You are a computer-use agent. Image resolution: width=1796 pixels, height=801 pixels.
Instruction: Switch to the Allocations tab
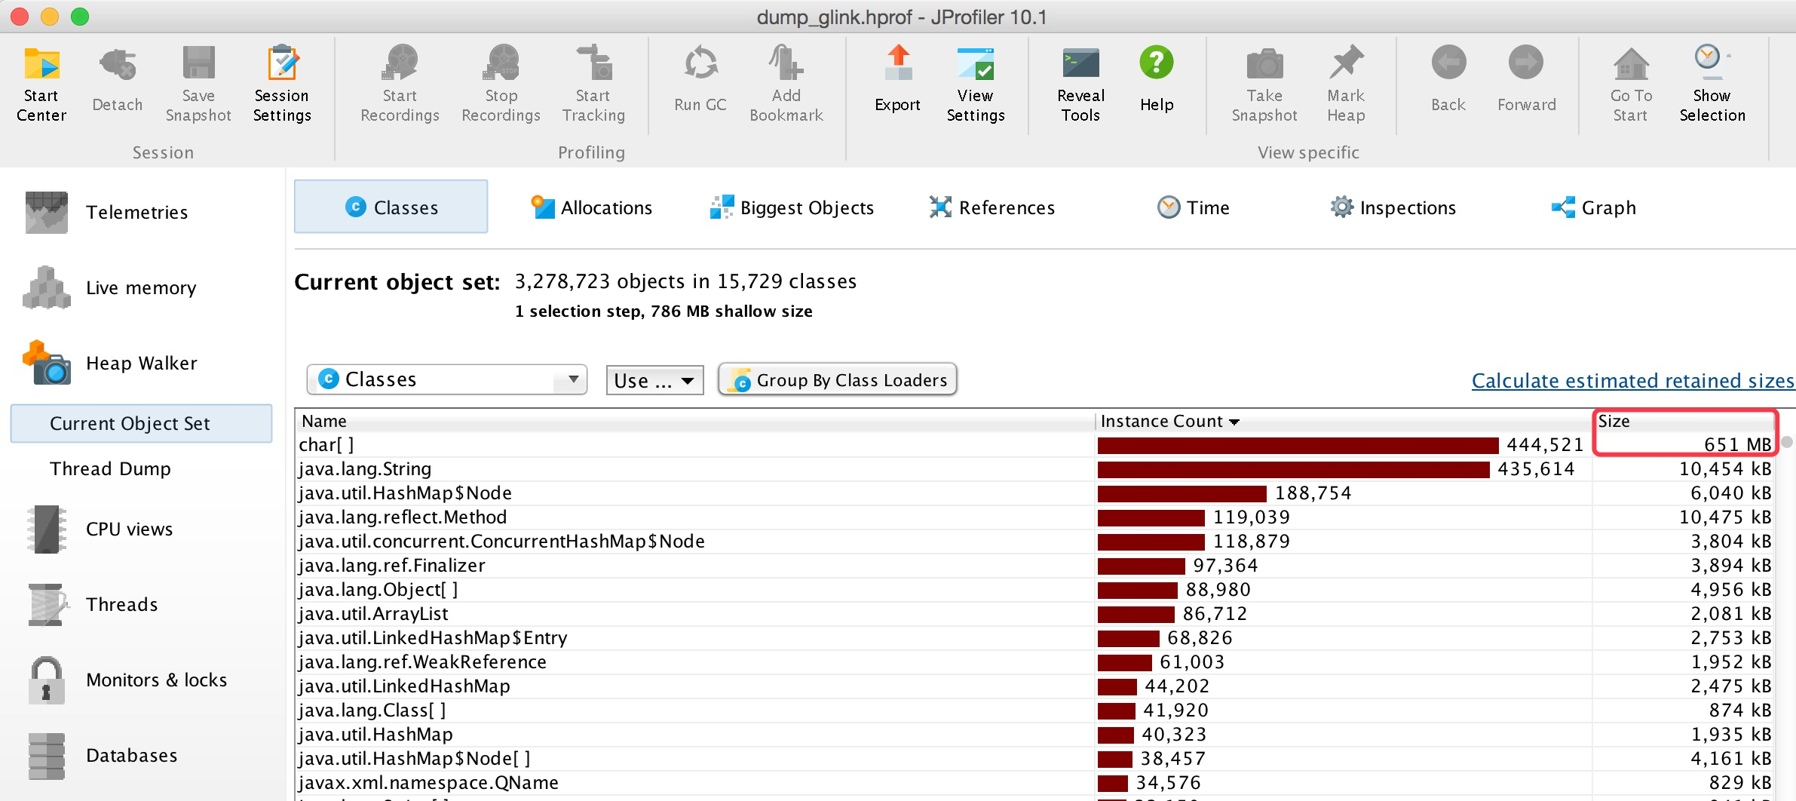[592, 207]
